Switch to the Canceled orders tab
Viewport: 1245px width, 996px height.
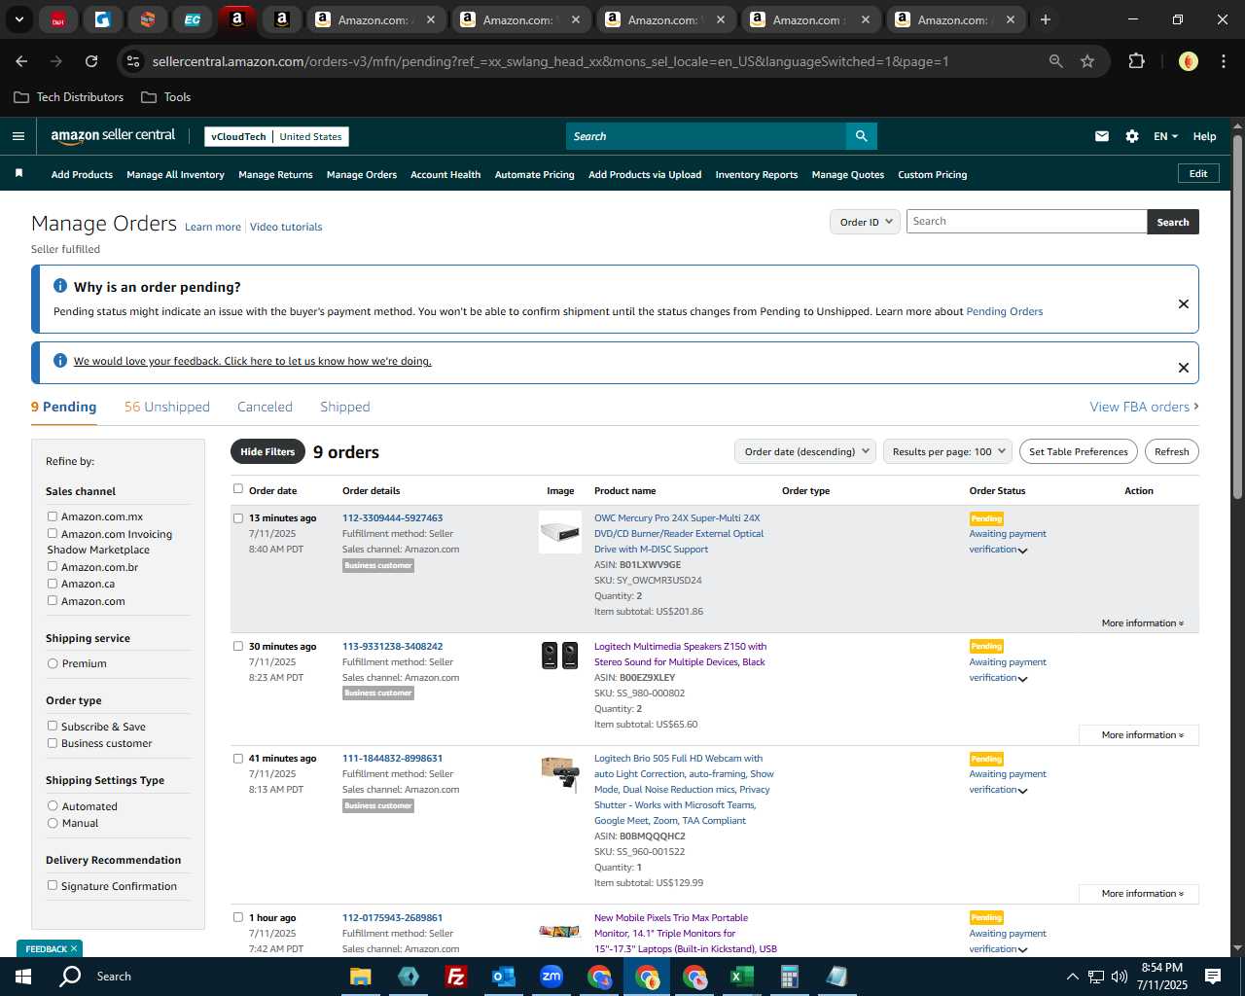click(x=265, y=407)
